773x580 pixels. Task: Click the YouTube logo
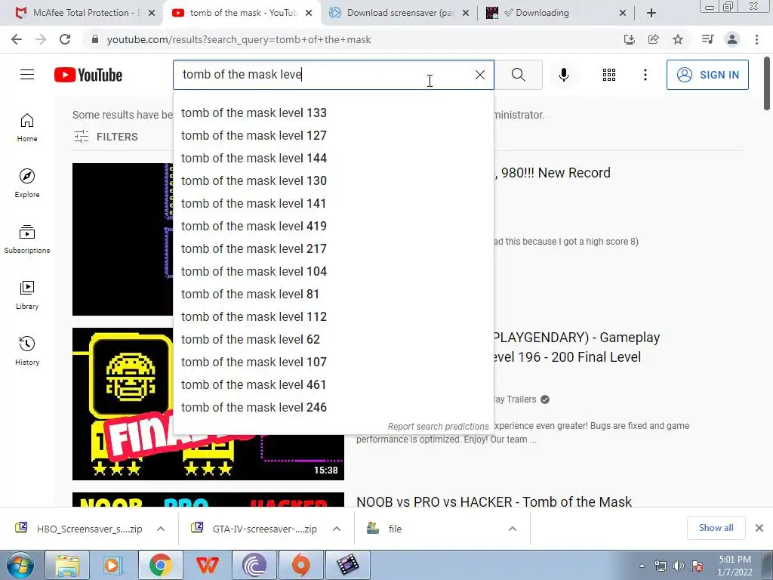88,75
